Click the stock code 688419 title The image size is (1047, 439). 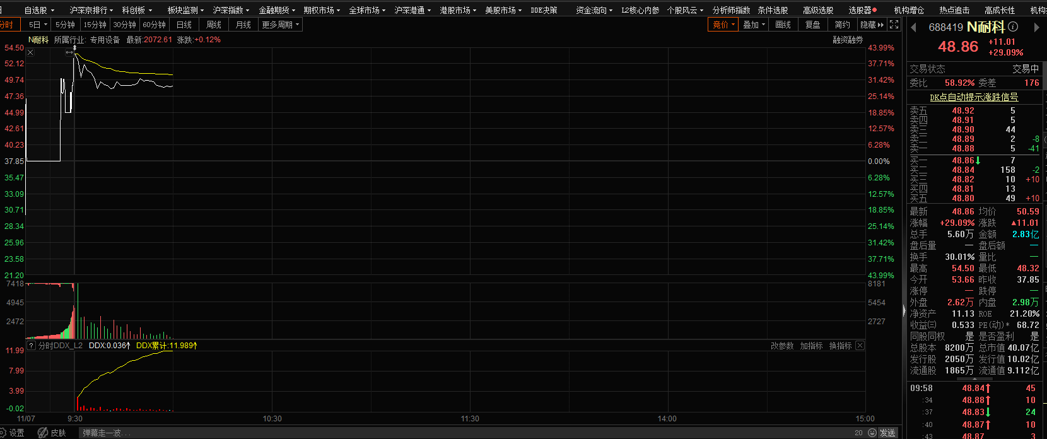[945, 27]
